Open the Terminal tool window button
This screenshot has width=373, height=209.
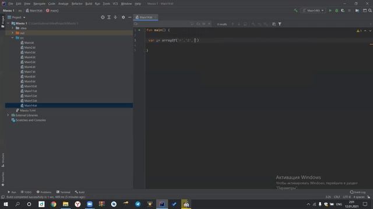tap(64, 192)
